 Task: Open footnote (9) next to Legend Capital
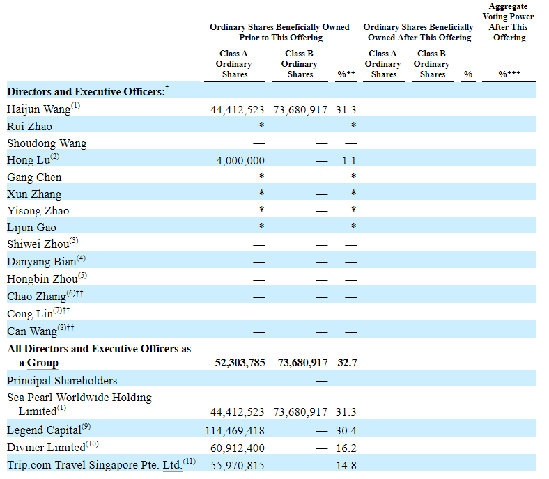click(x=86, y=426)
